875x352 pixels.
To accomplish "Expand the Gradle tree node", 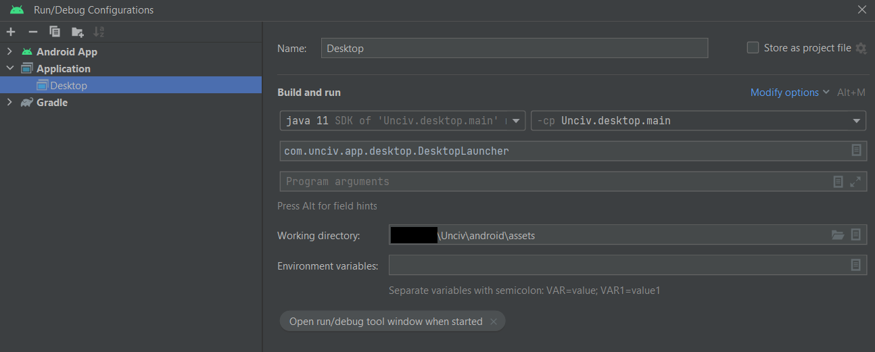I will pyautogui.click(x=9, y=102).
